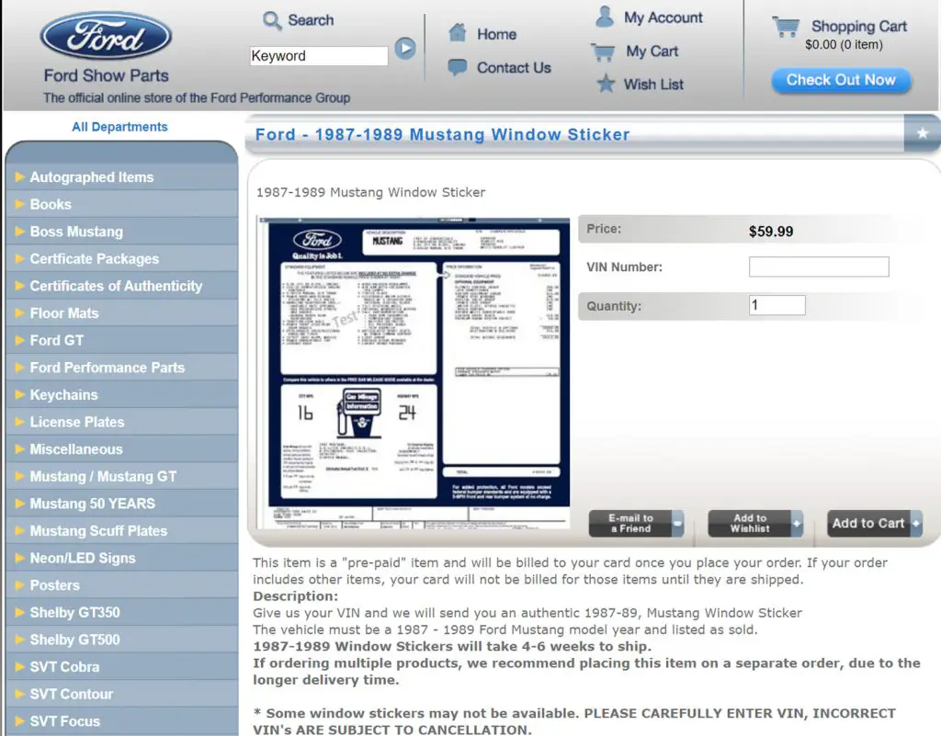Open Shelby GT500 department
Screen dimensions: 941x736
coord(75,640)
